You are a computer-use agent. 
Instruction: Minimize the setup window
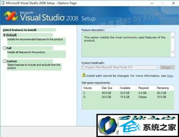[152, 3]
